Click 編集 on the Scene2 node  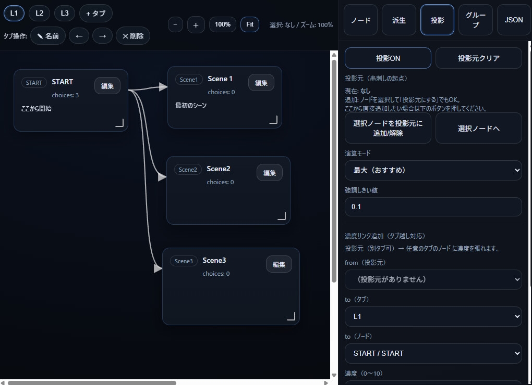point(269,172)
